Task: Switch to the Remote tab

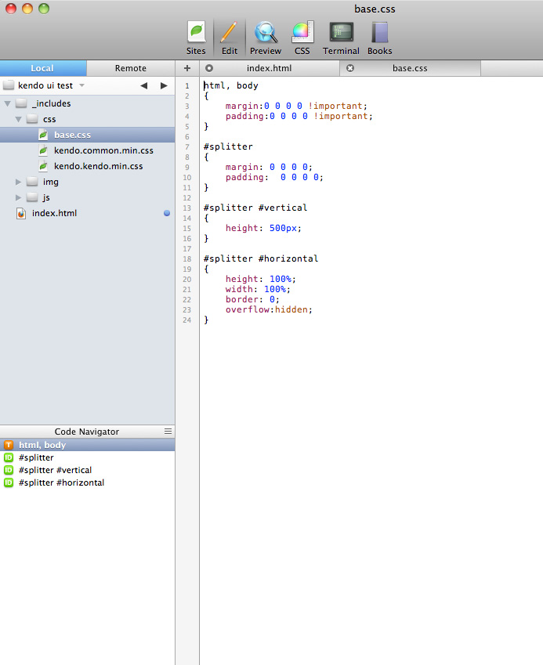Action: (130, 68)
